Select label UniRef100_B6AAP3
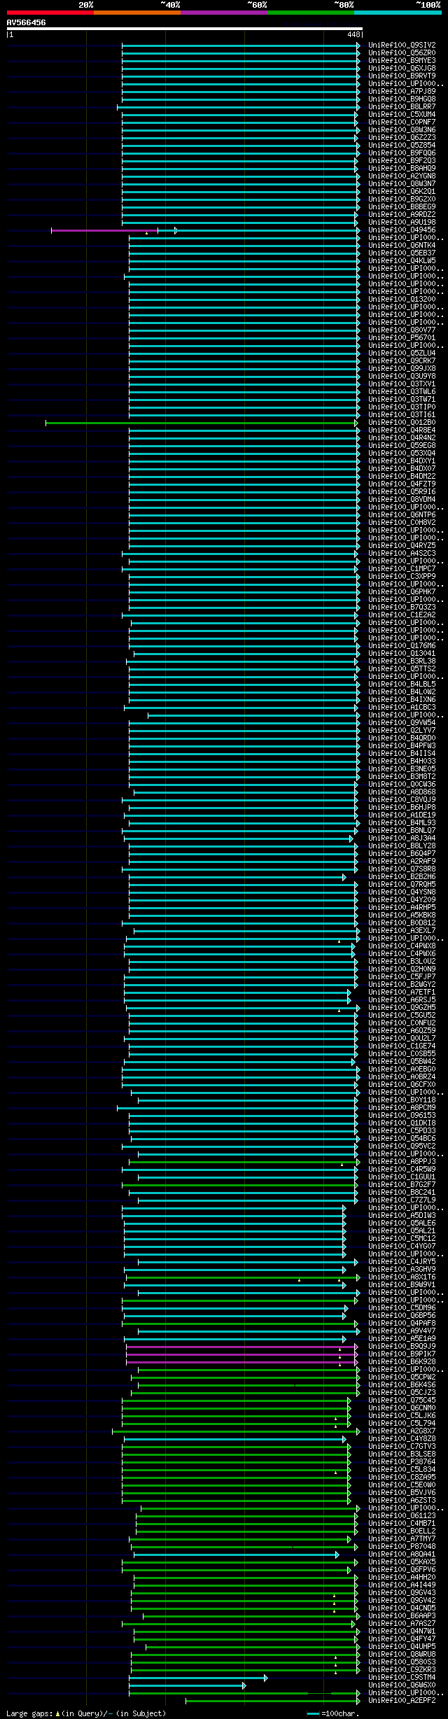 (x=402, y=1615)
